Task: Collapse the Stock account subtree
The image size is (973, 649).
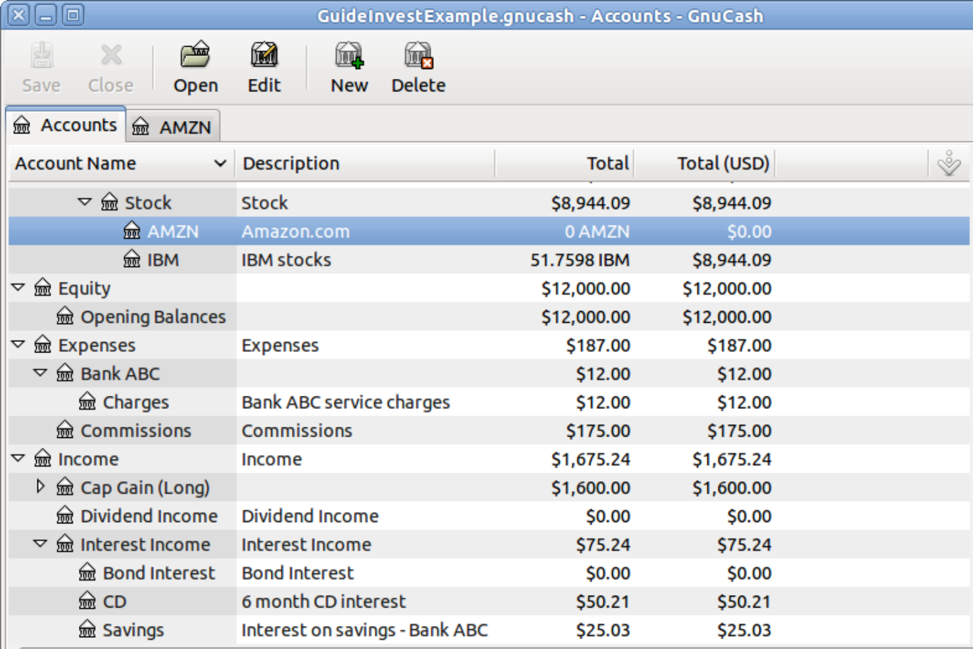Action: (84, 202)
